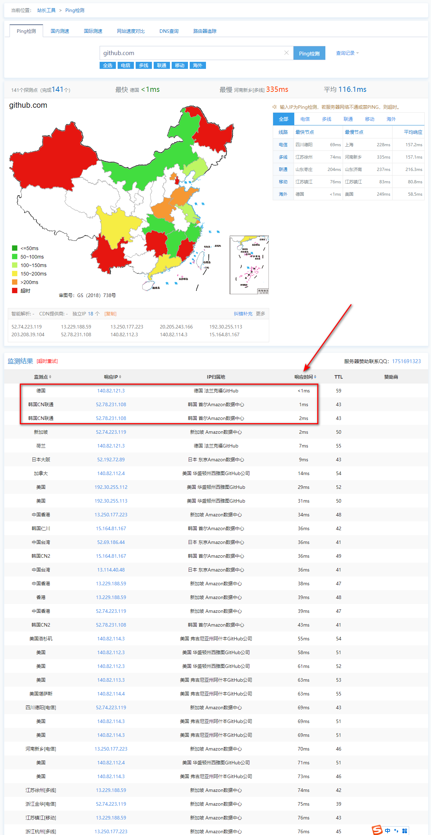Click the 江苏徐州[多线] monitoring point
Screen dimensions: 431x835
point(41,790)
